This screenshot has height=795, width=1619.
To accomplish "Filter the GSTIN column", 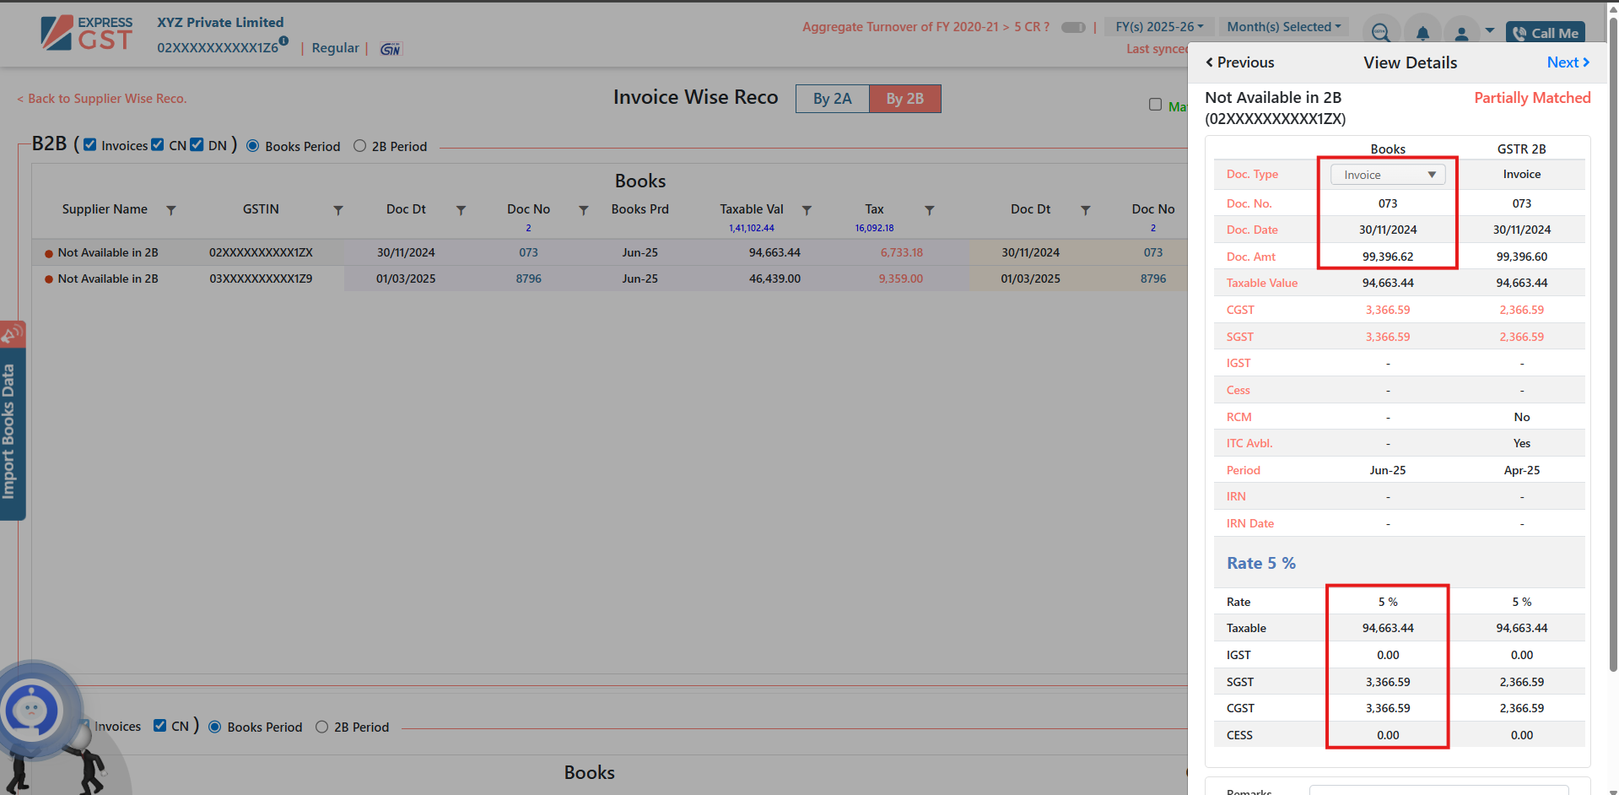I will coord(337,210).
